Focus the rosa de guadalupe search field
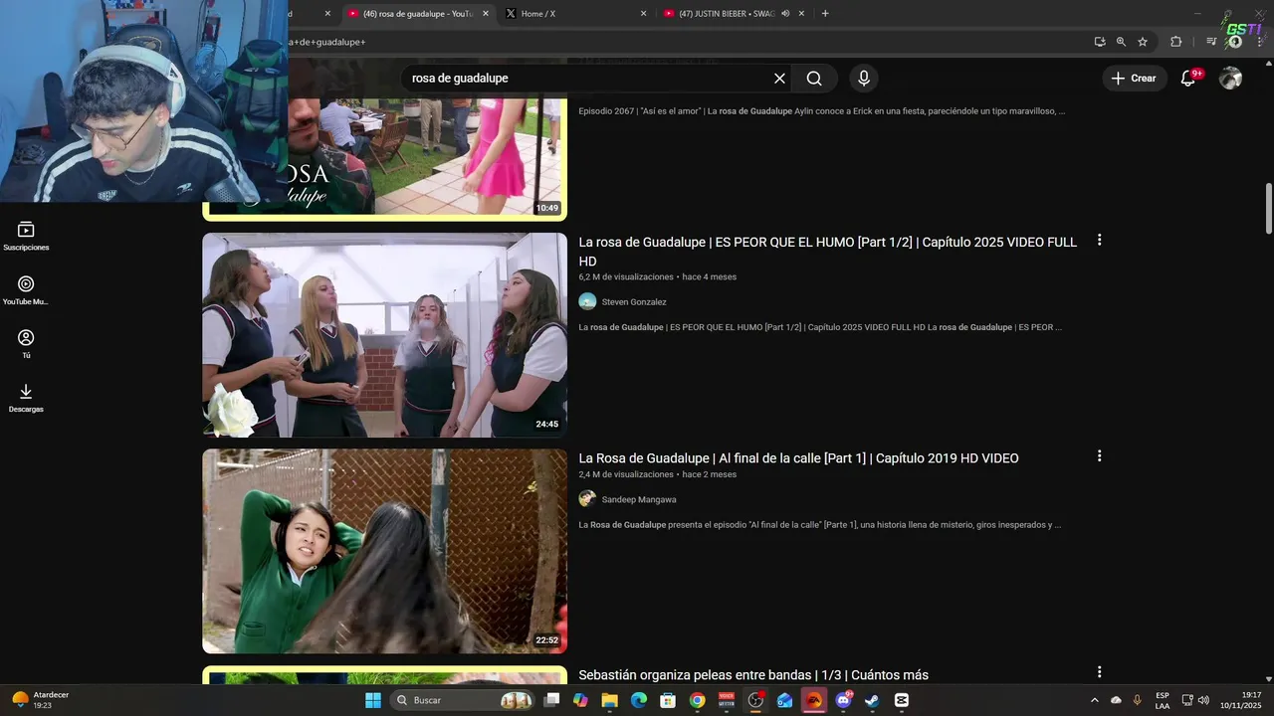The image size is (1274, 716). [587, 79]
